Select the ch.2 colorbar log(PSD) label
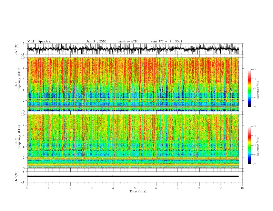273x211 pixels. pos(258,147)
